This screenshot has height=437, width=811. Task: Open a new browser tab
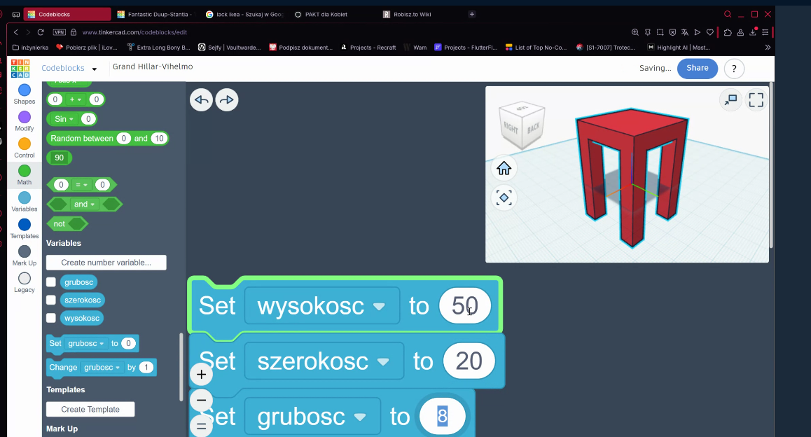(472, 15)
